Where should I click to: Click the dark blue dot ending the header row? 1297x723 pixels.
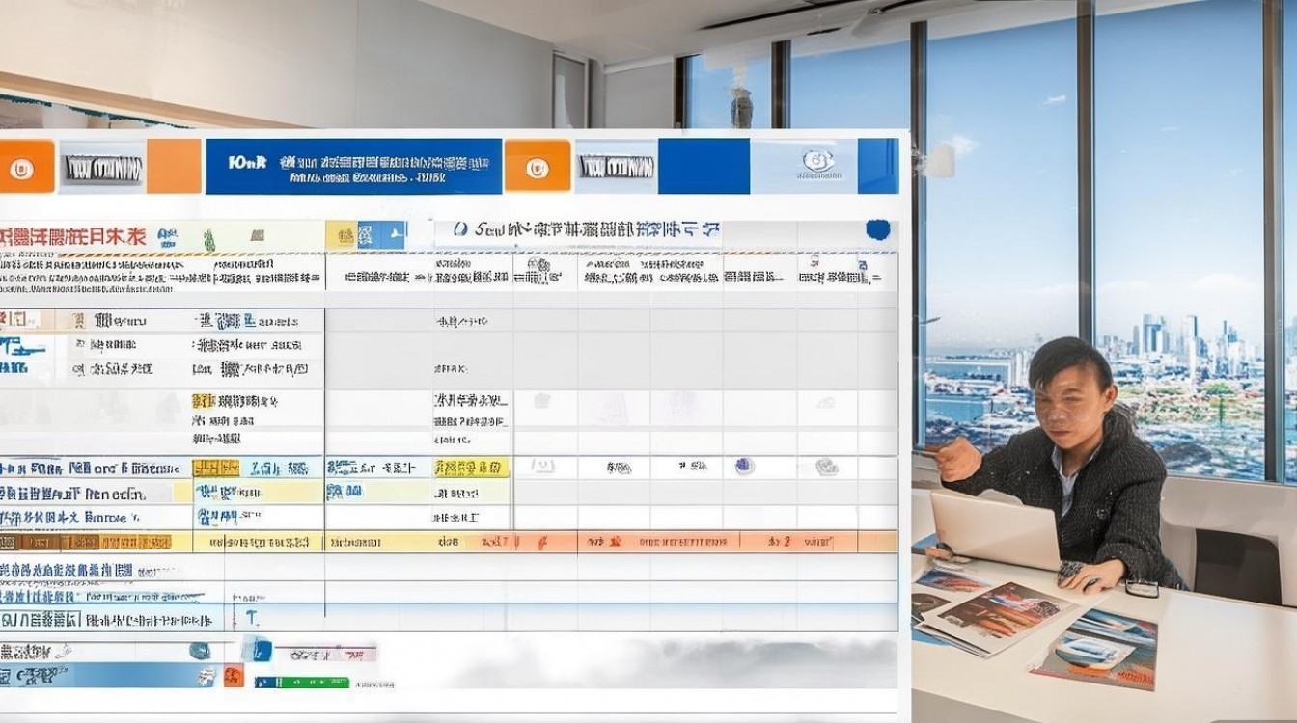877,229
